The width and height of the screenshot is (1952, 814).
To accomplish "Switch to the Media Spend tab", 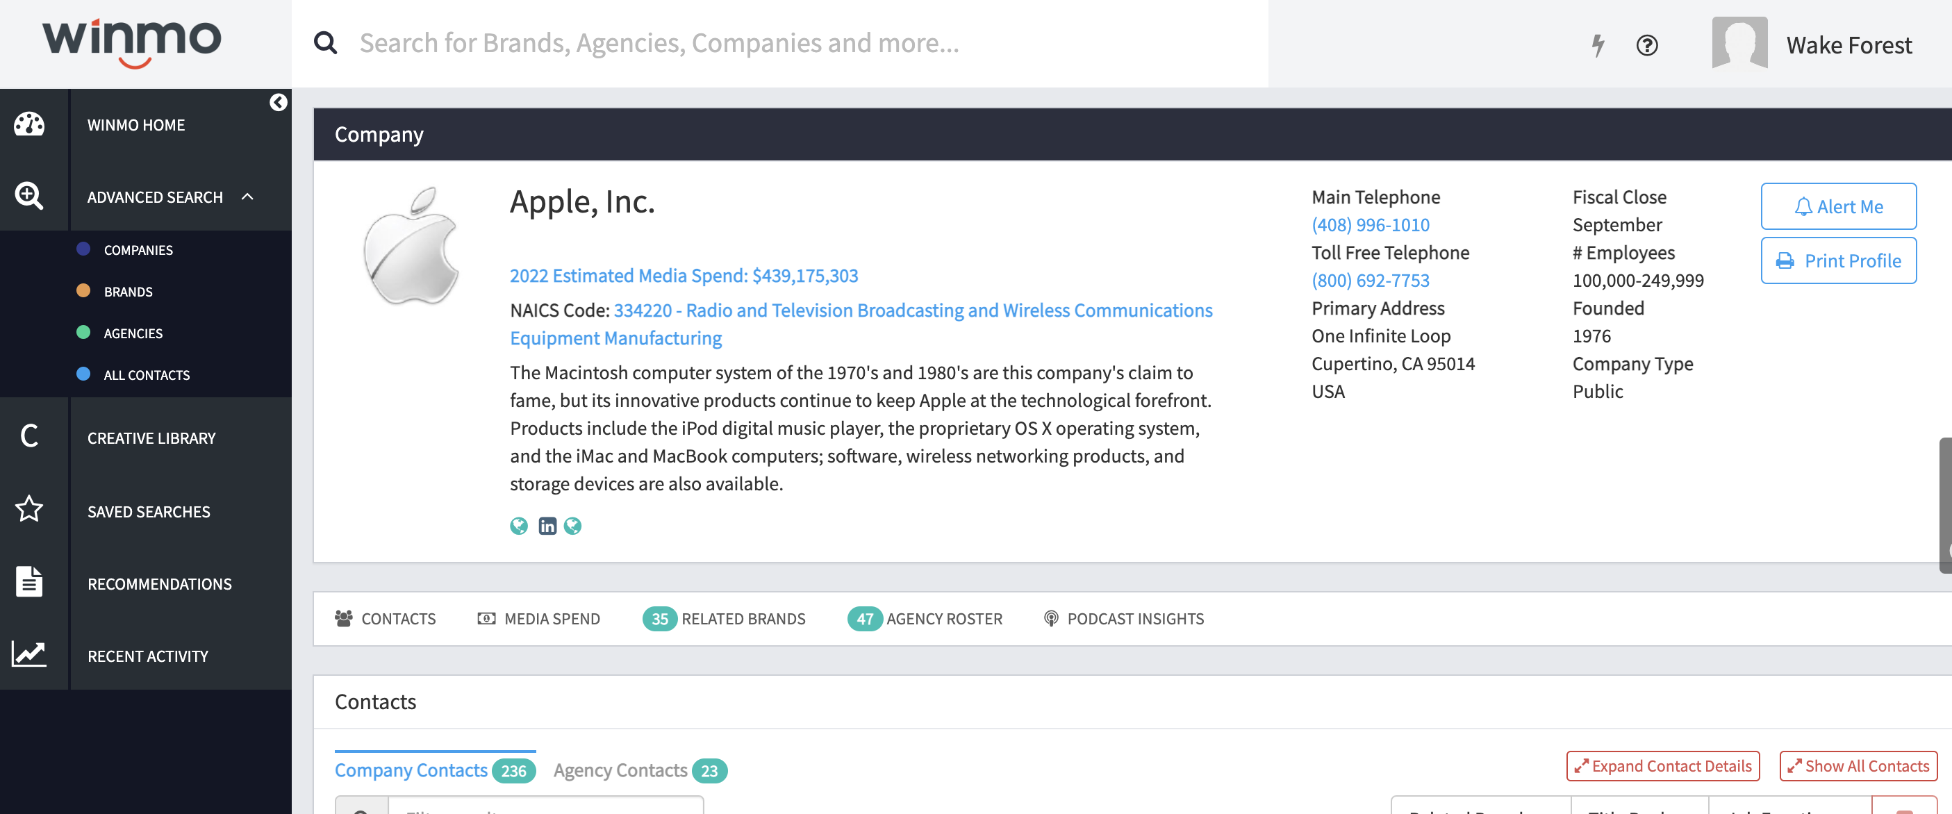I will click(539, 618).
